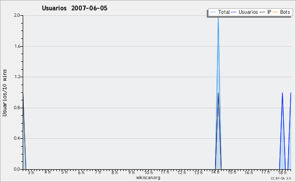Click the y-axis label 'Usuarios/10 mins'
Screen dimensions: 296x182
(4, 93)
